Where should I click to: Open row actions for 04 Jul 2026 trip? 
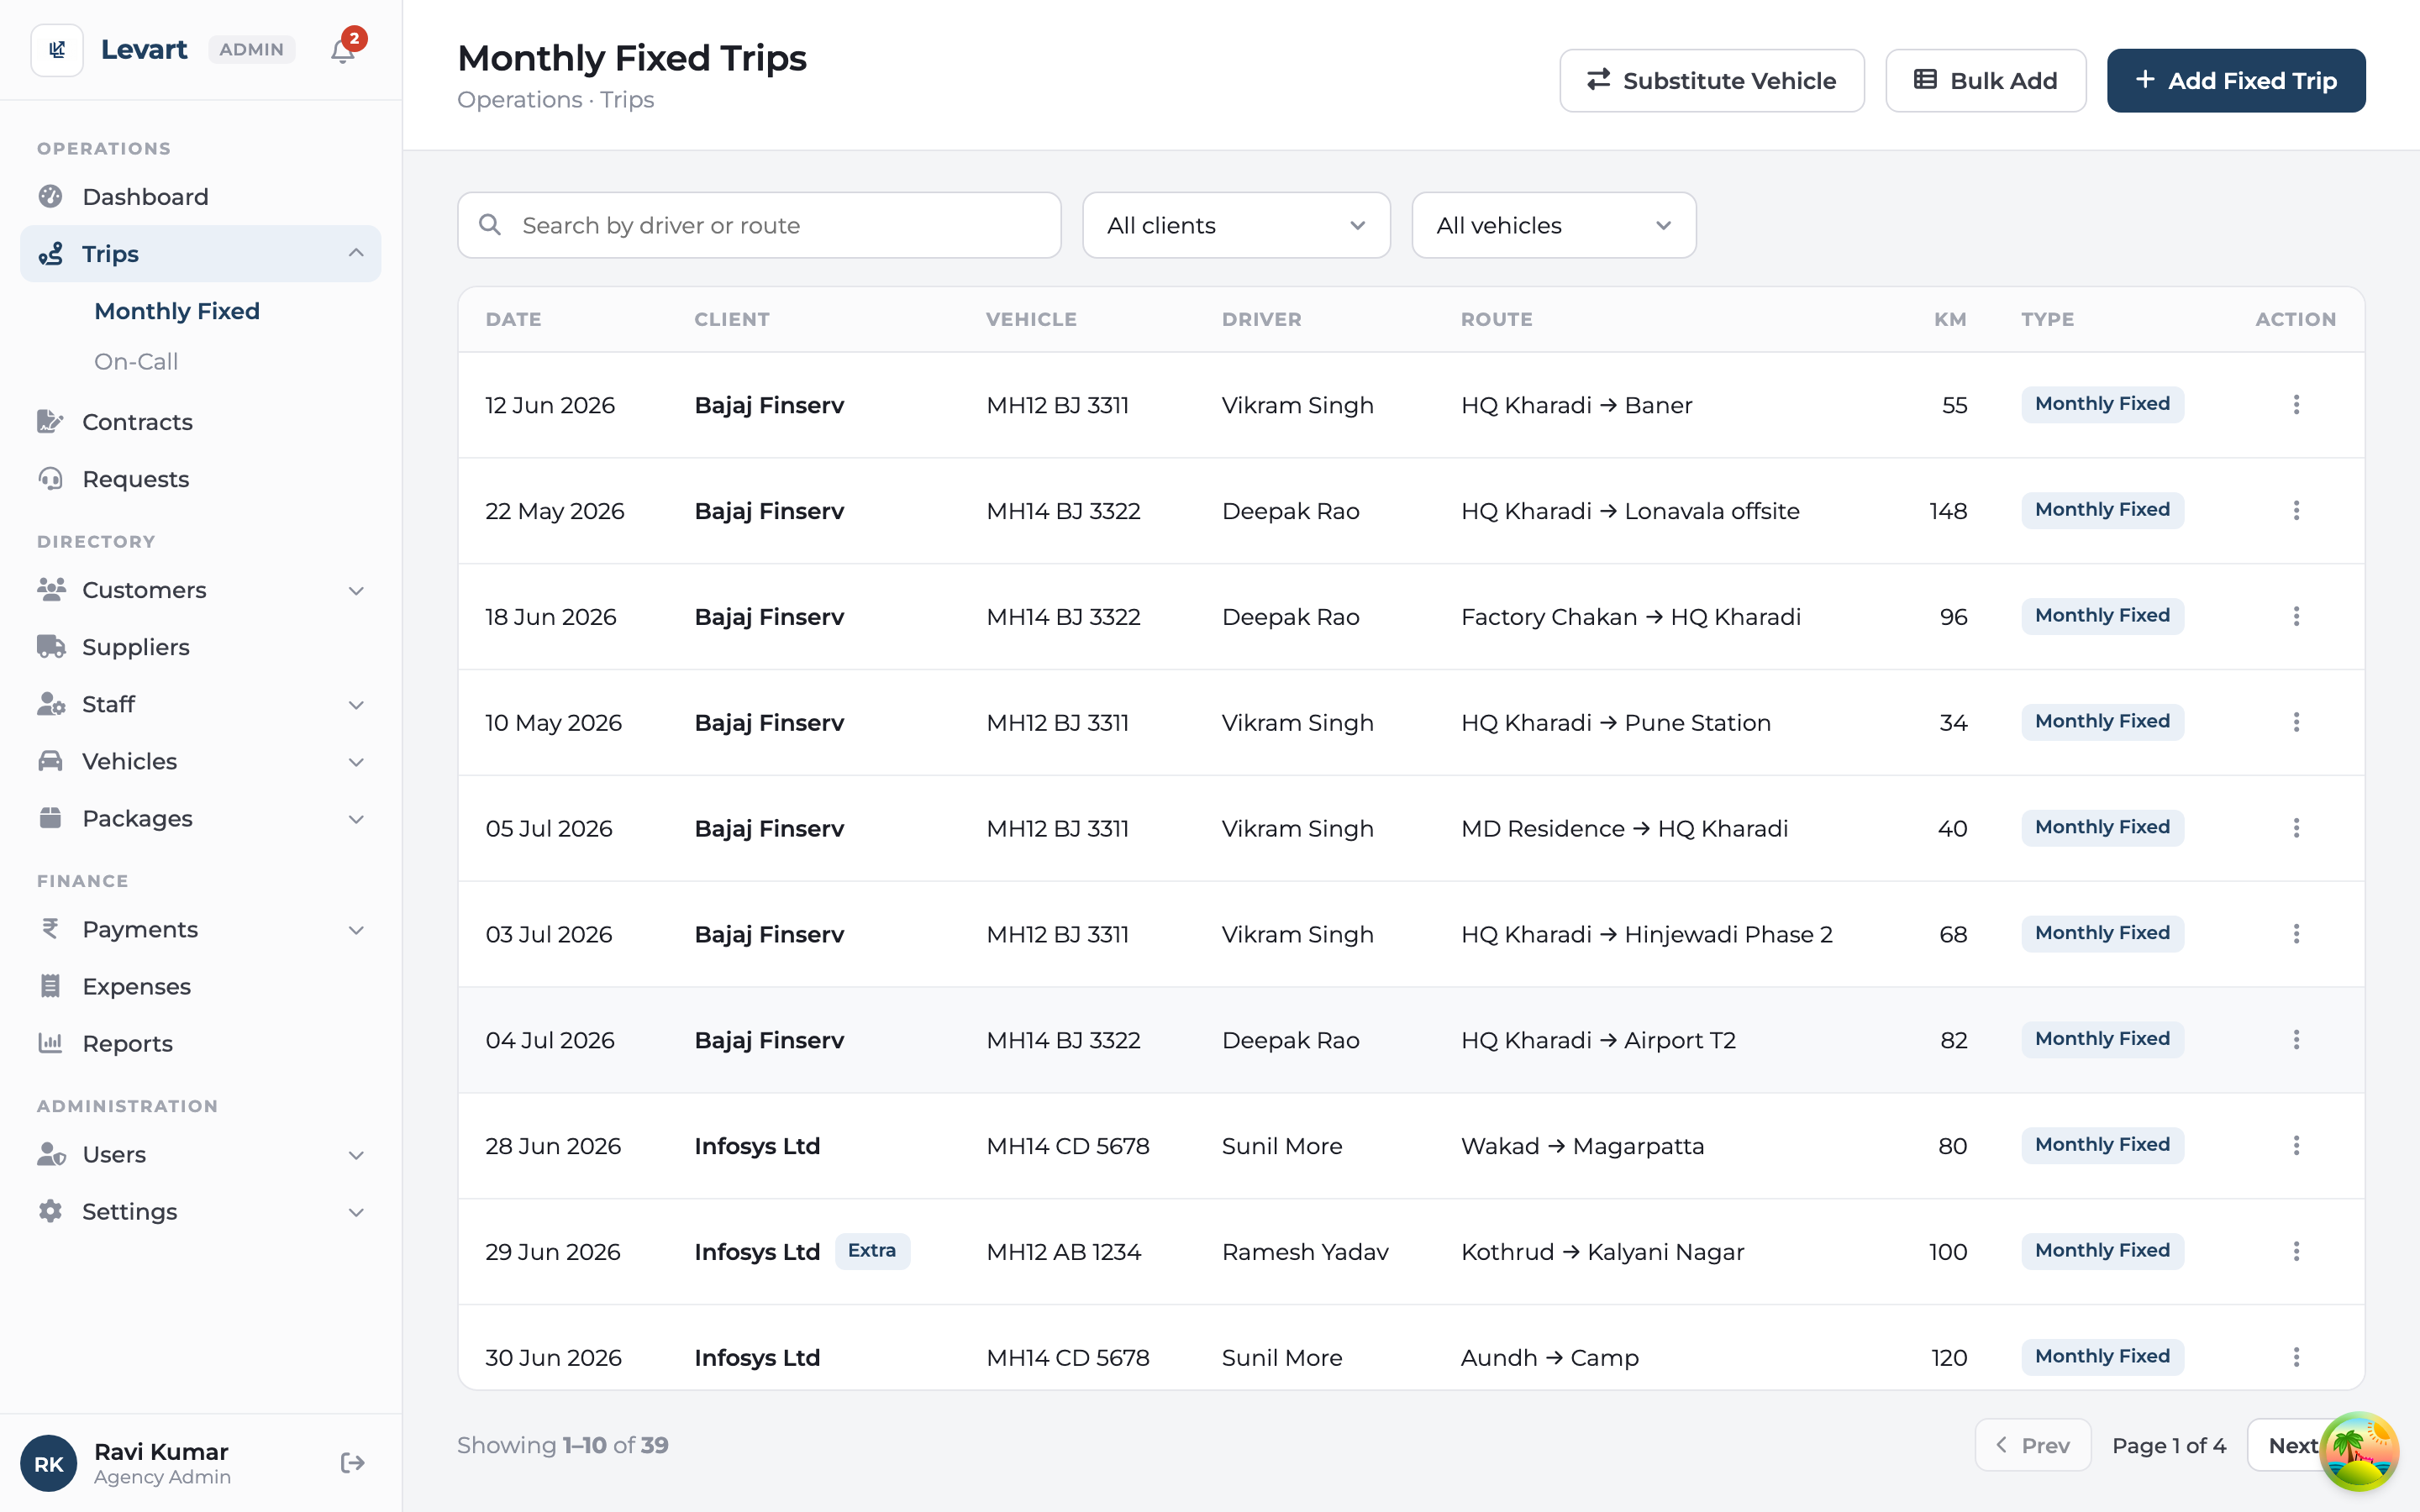coord(2296,1039)
